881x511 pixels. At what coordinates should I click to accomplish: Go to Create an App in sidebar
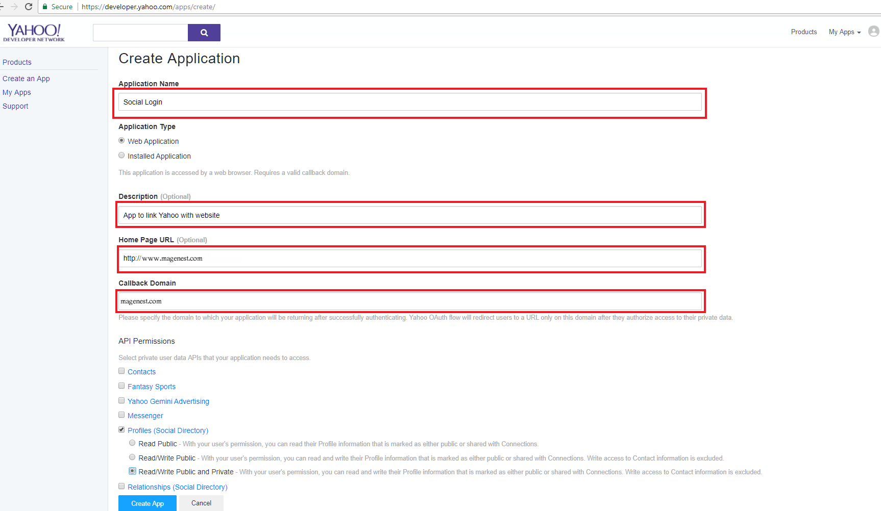click(x=26, y=79)
